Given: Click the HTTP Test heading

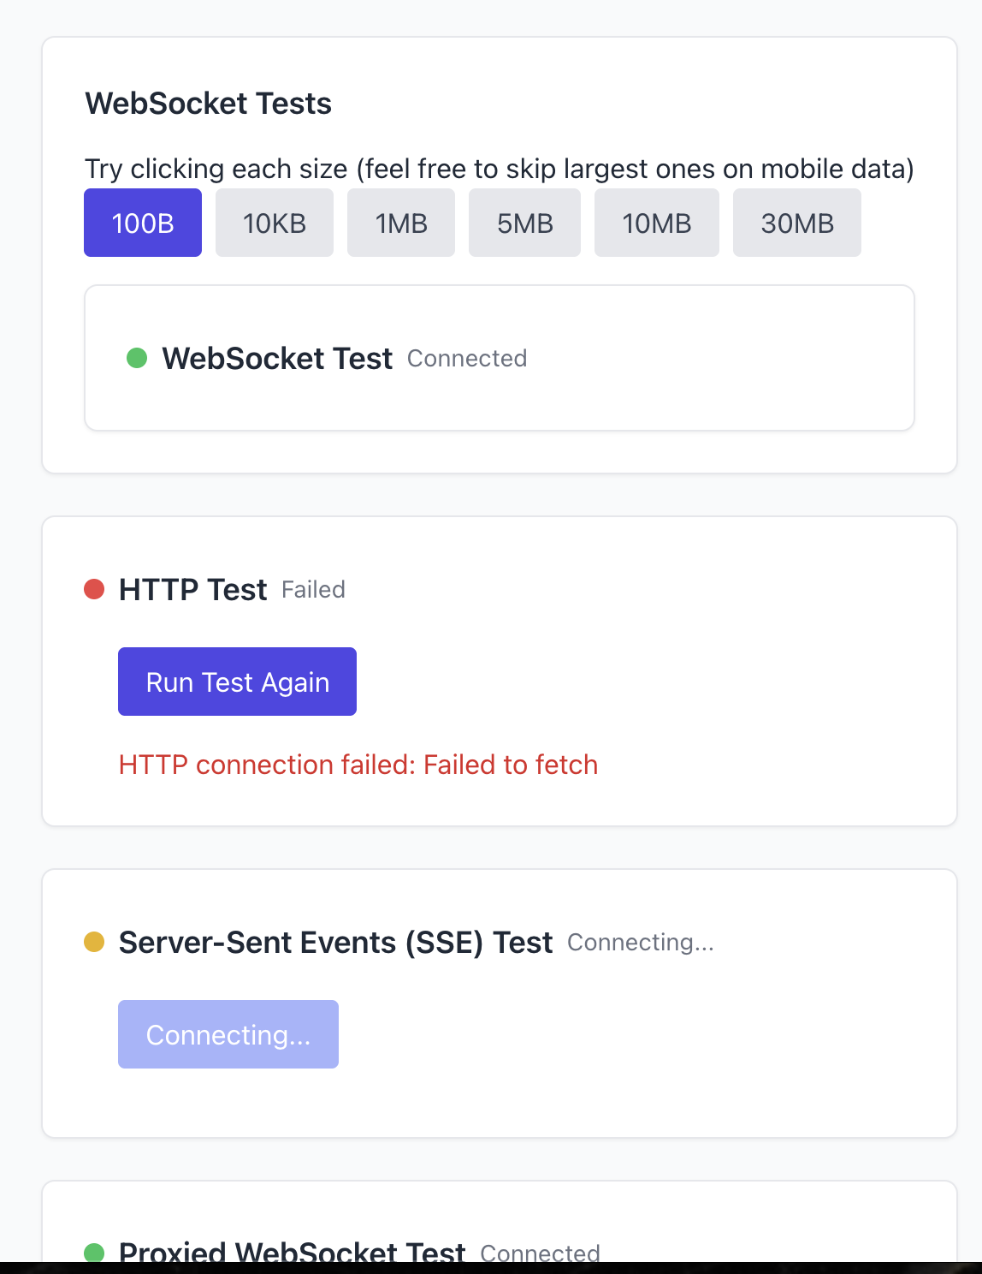Looking at the screenshot, I should [x=192, y=590].
